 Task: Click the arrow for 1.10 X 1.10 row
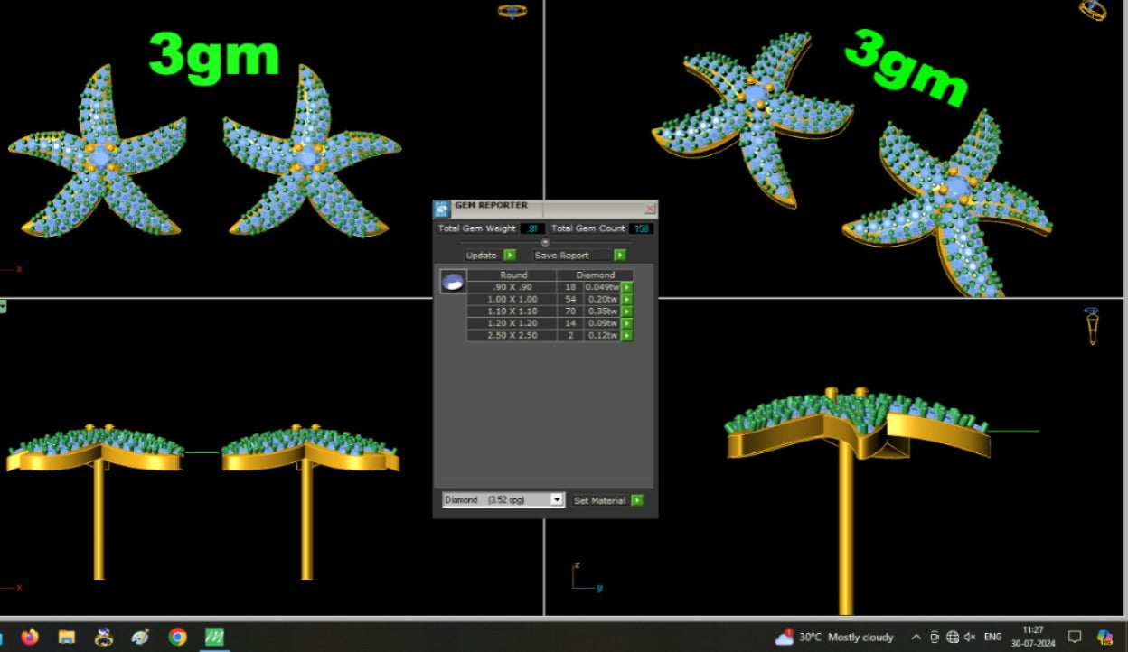click(x=627, y=312)
